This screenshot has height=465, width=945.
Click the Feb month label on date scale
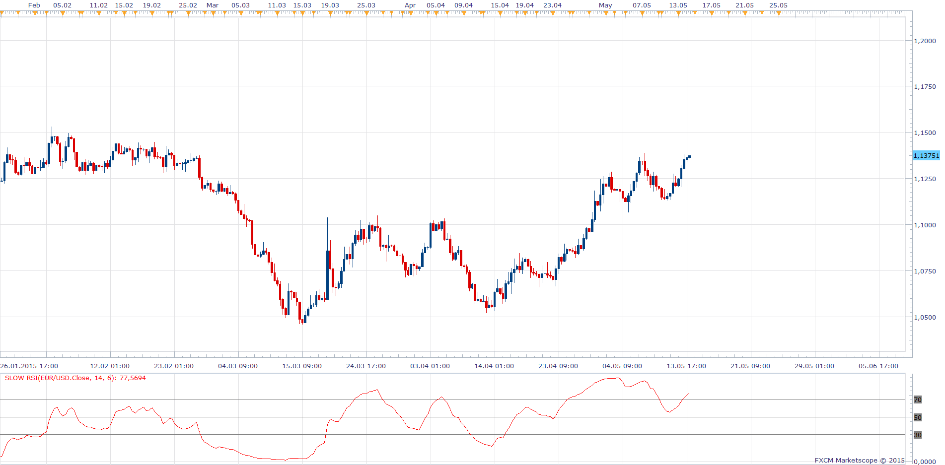coord(34,5)
